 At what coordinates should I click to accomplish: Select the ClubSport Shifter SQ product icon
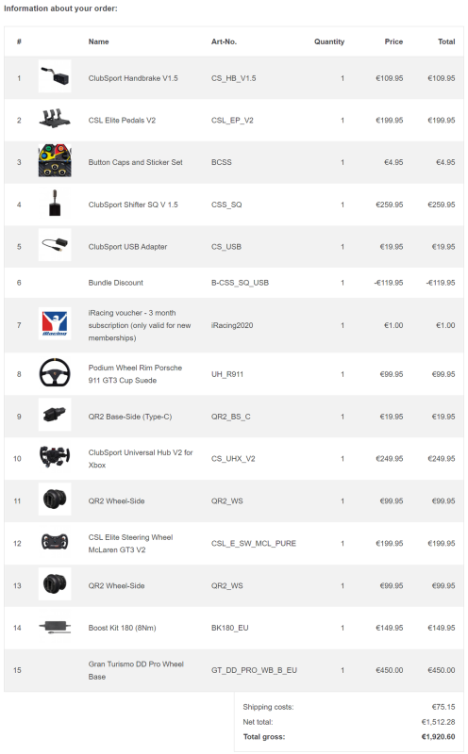(x=55, y=203)
